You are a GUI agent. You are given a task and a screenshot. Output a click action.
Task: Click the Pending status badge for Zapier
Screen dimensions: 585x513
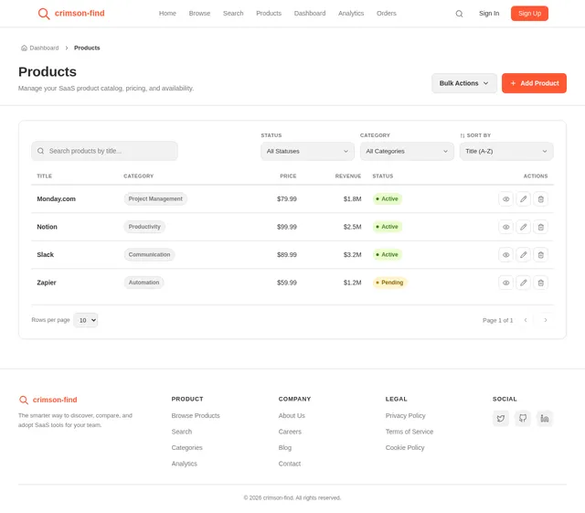(389, 283)
